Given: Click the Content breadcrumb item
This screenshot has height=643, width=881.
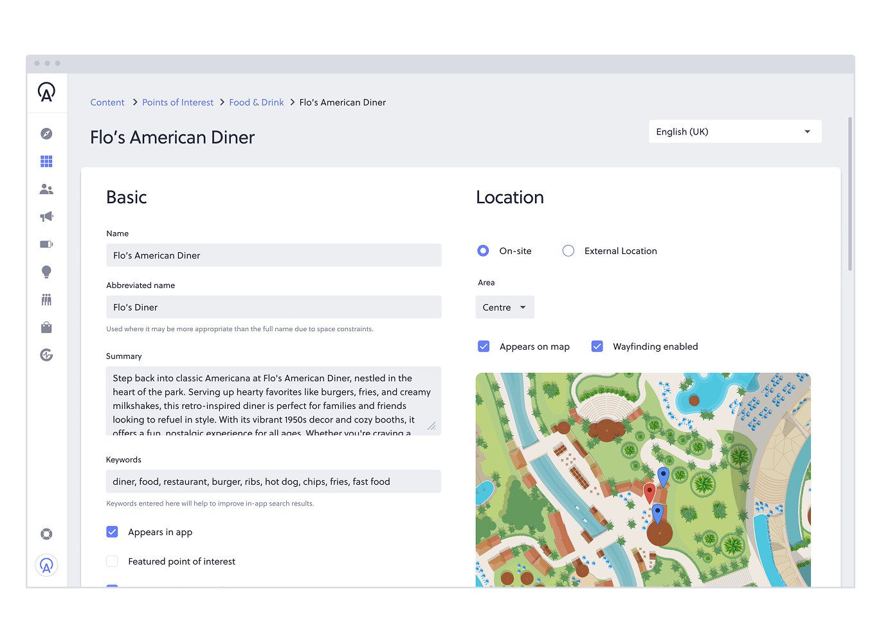Looking at the screenshot, I should tap(107, 102).
